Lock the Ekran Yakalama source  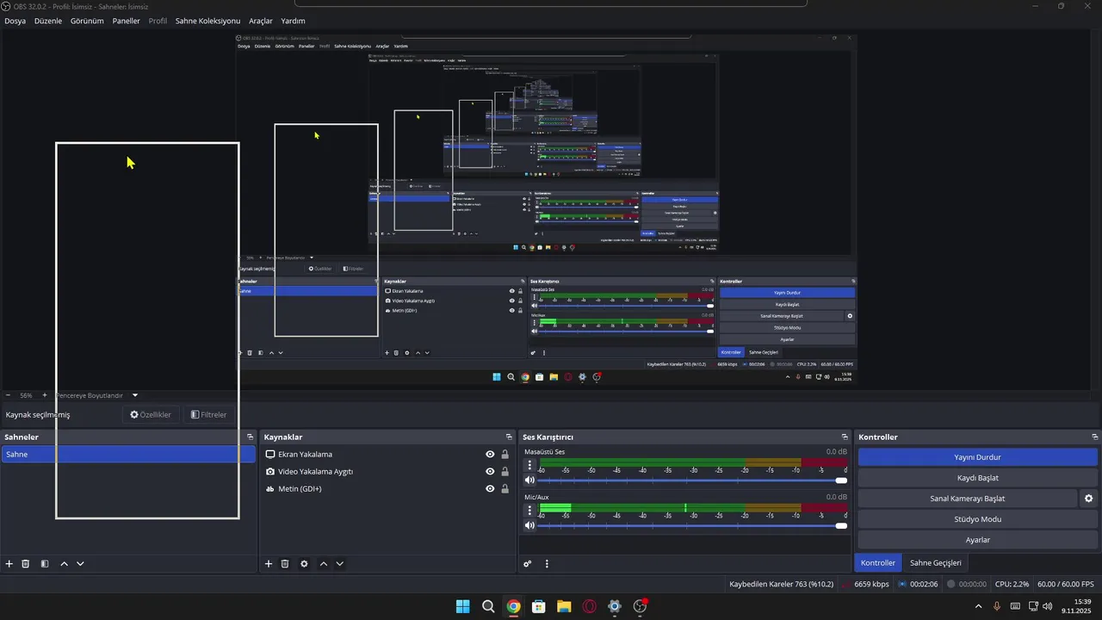(505, 455)
